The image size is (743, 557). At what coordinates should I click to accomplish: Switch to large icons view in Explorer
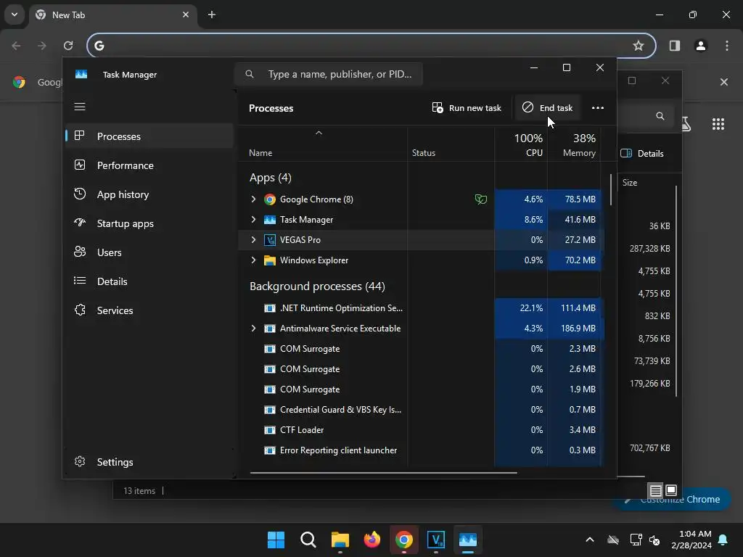coord(671,490)
